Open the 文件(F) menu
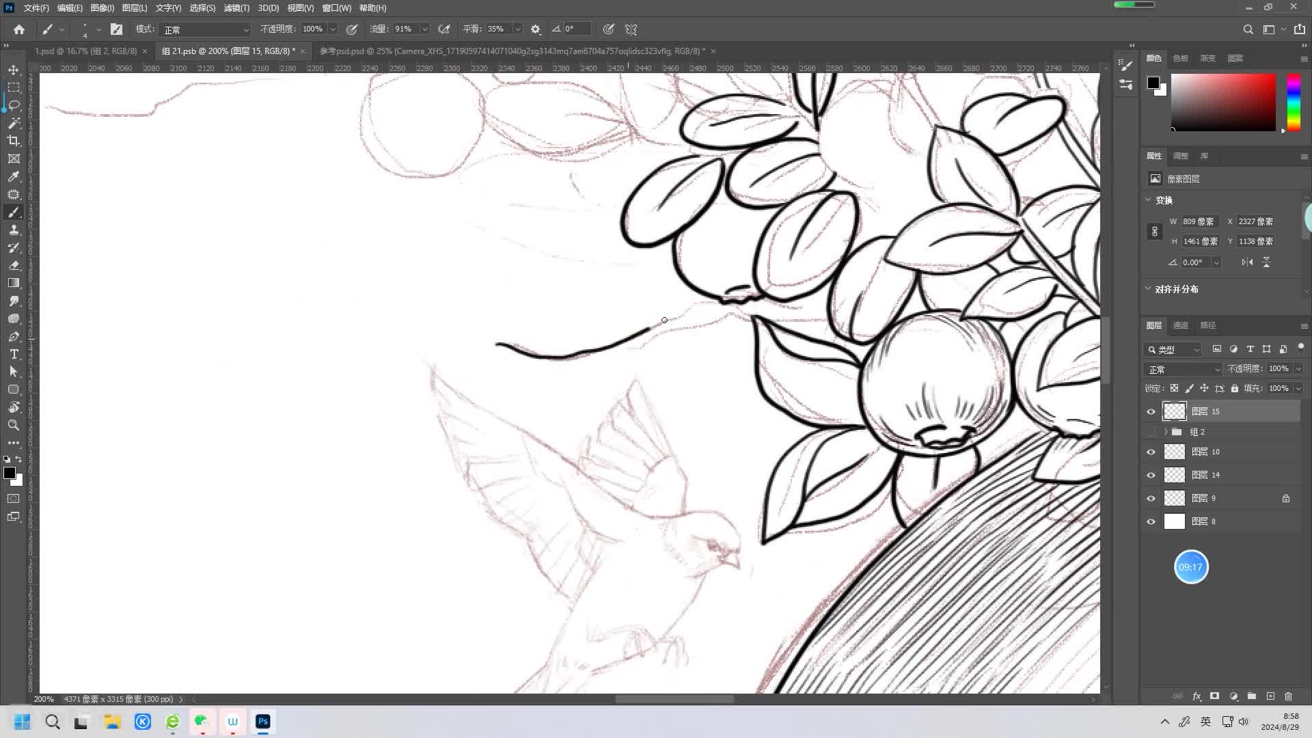 (x=36, y=8)
